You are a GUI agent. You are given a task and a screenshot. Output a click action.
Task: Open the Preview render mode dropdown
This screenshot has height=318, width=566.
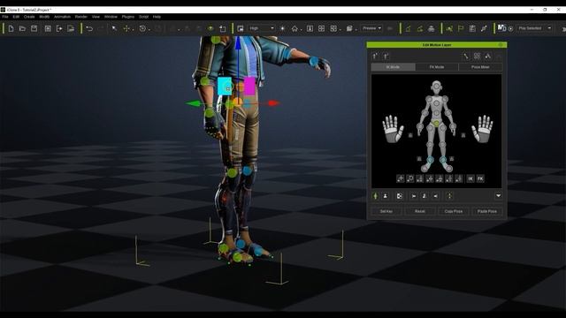tap(371, 28)
